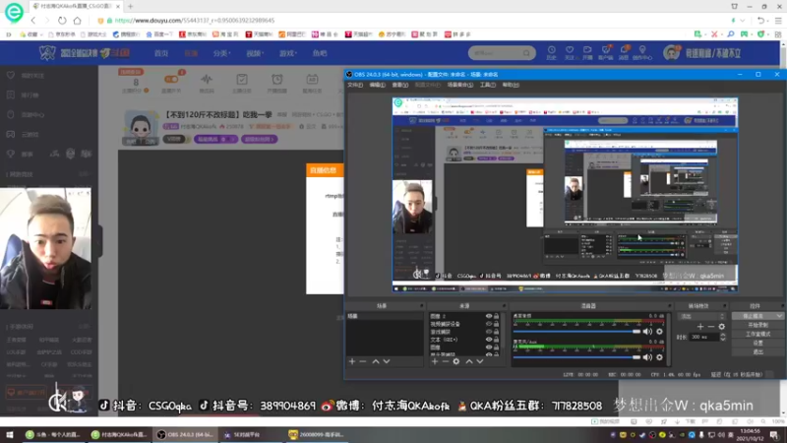Mute the Mic/Aux speaker icon in the mixer

click(647, 357)
